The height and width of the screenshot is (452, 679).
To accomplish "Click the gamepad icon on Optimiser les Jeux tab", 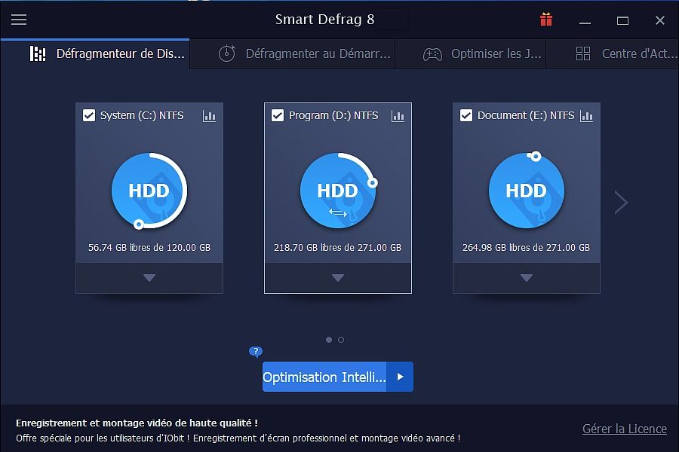I will click(432, 53).
